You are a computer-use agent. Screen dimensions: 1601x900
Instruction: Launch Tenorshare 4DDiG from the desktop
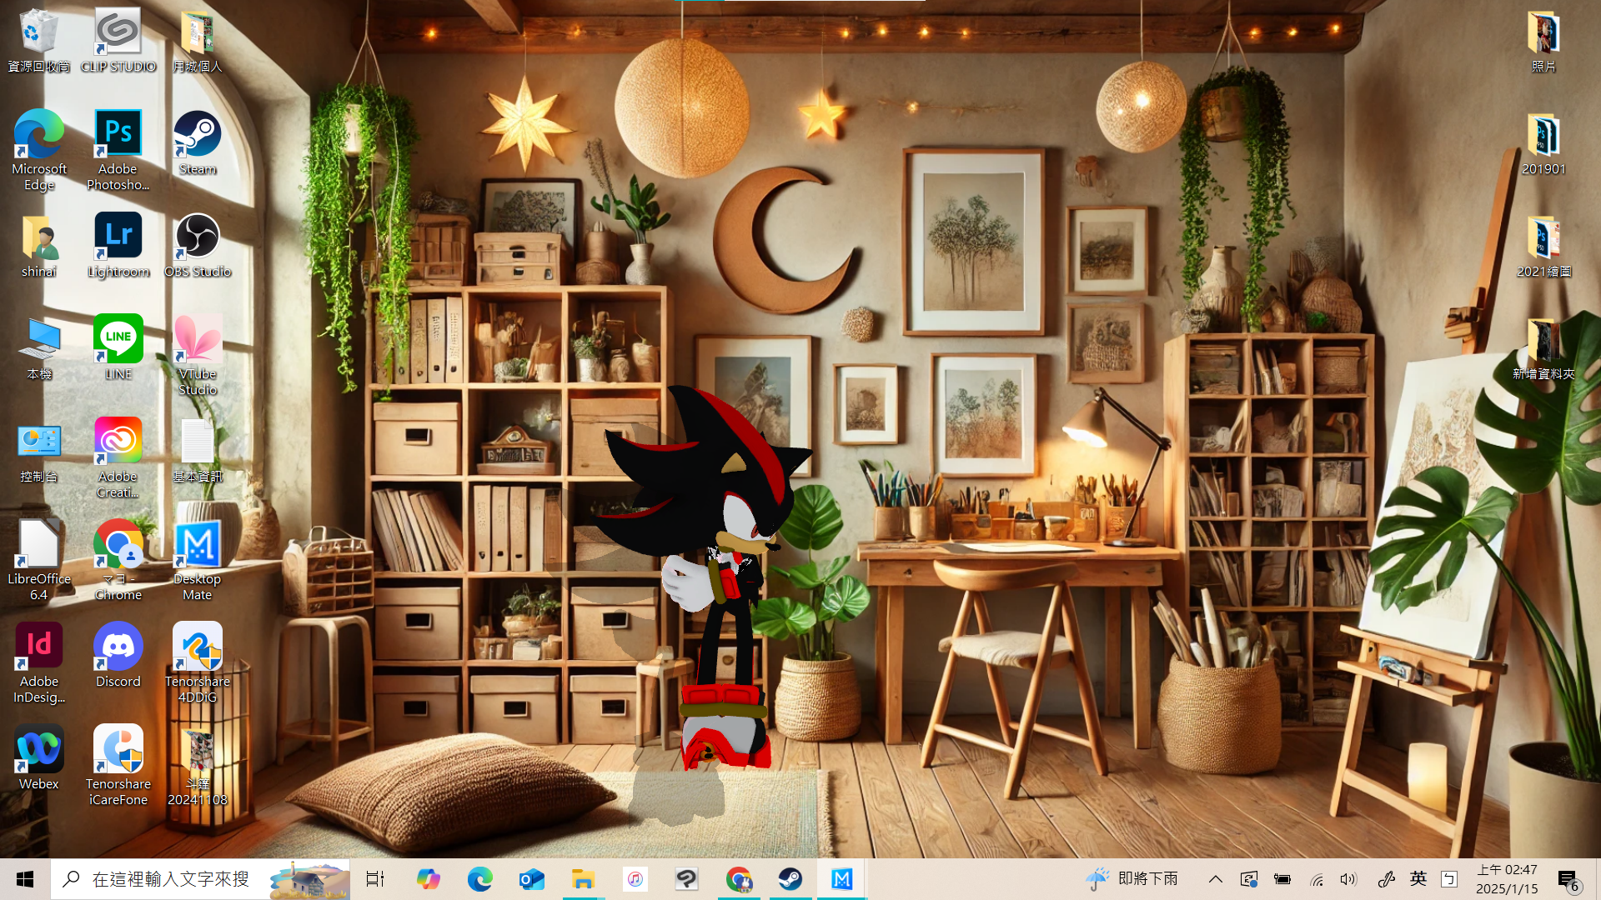198,662
